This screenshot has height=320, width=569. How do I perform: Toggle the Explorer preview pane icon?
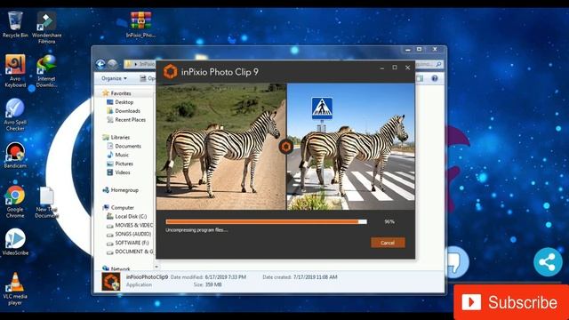[x=421, y=78]
